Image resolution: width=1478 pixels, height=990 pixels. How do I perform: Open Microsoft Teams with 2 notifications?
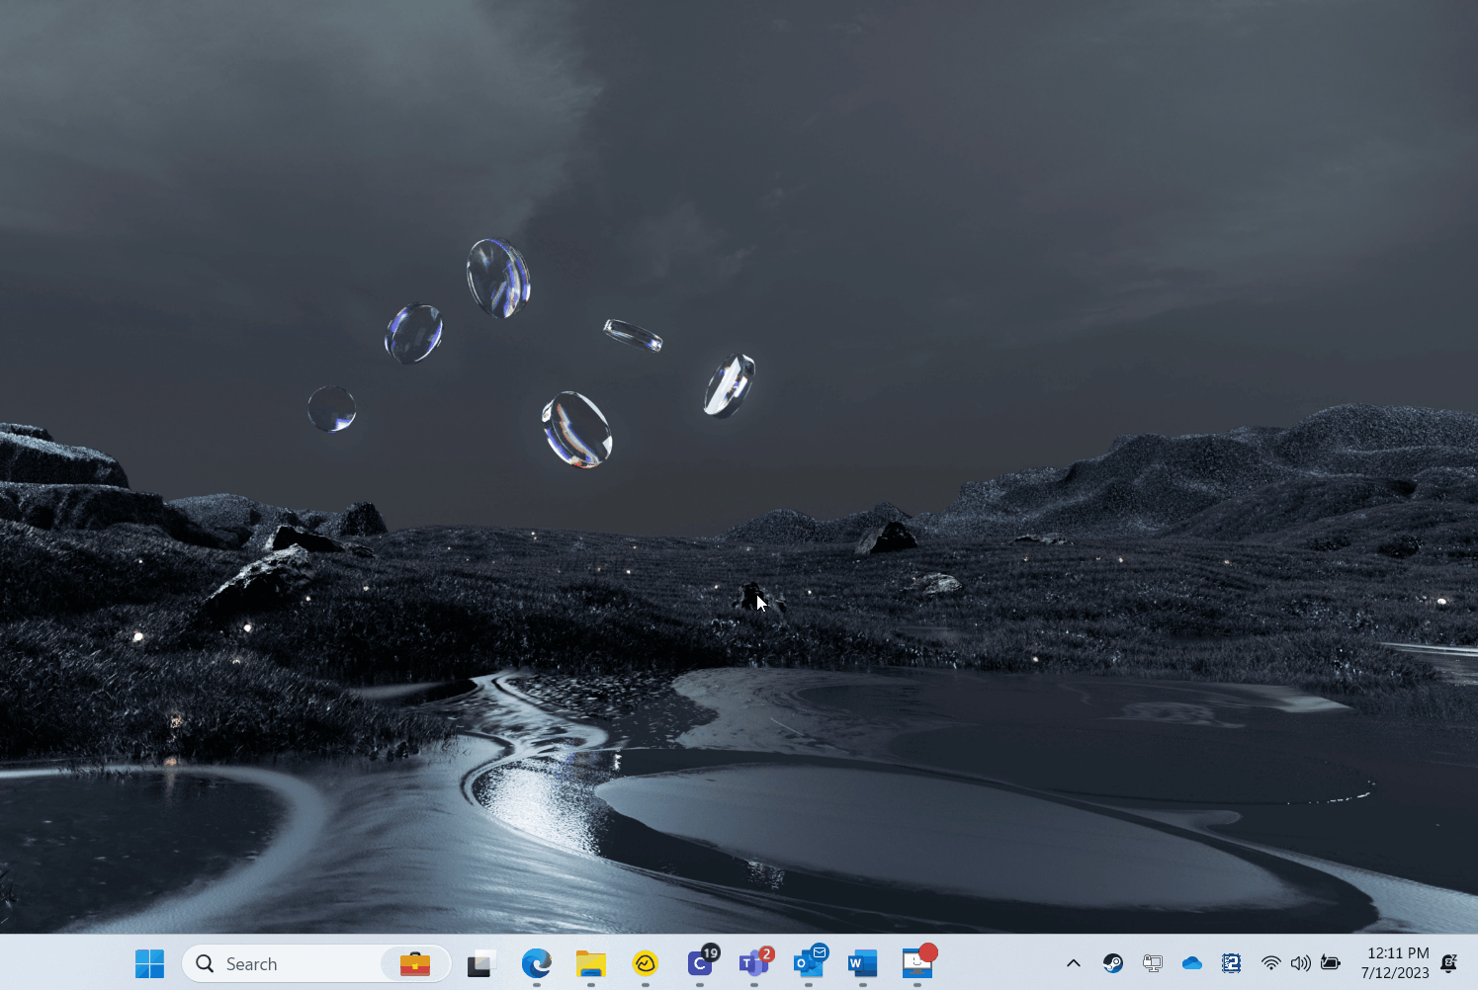pos(756,961)
